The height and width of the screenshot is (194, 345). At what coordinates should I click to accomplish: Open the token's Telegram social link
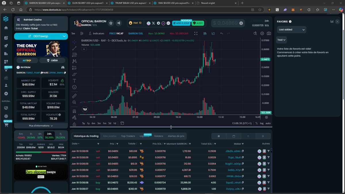click(x=158, y=23)
